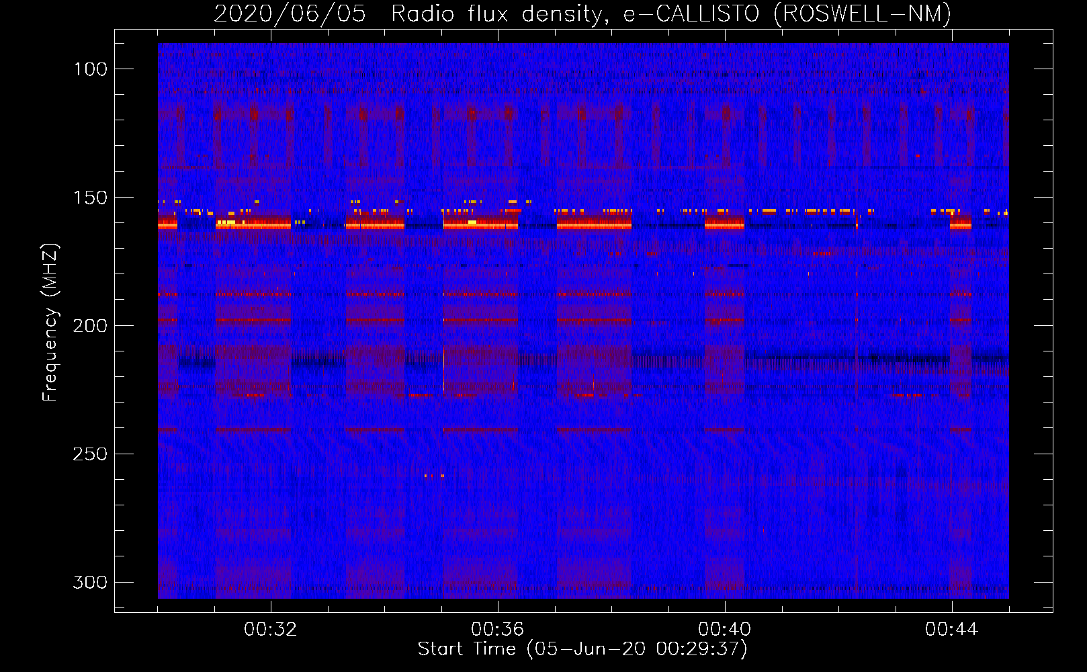Click the plot title '2020/06/05 Radio flux density'

[583, 13]
